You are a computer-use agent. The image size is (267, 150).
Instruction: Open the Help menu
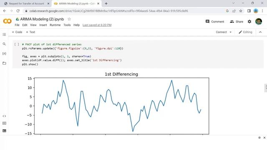click(76, 25)
